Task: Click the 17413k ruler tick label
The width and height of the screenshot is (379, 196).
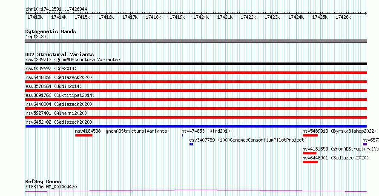Action: tap(35, 17)
